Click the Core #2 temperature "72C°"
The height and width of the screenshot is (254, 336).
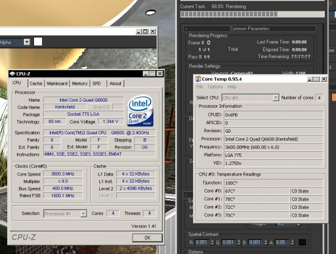257,207
